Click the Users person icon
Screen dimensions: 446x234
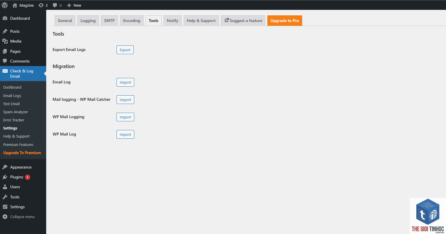(5, 187)
